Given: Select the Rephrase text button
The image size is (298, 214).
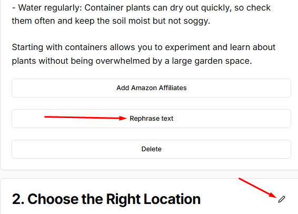Looking at the screenshot, I should click(x=151, y=119).
